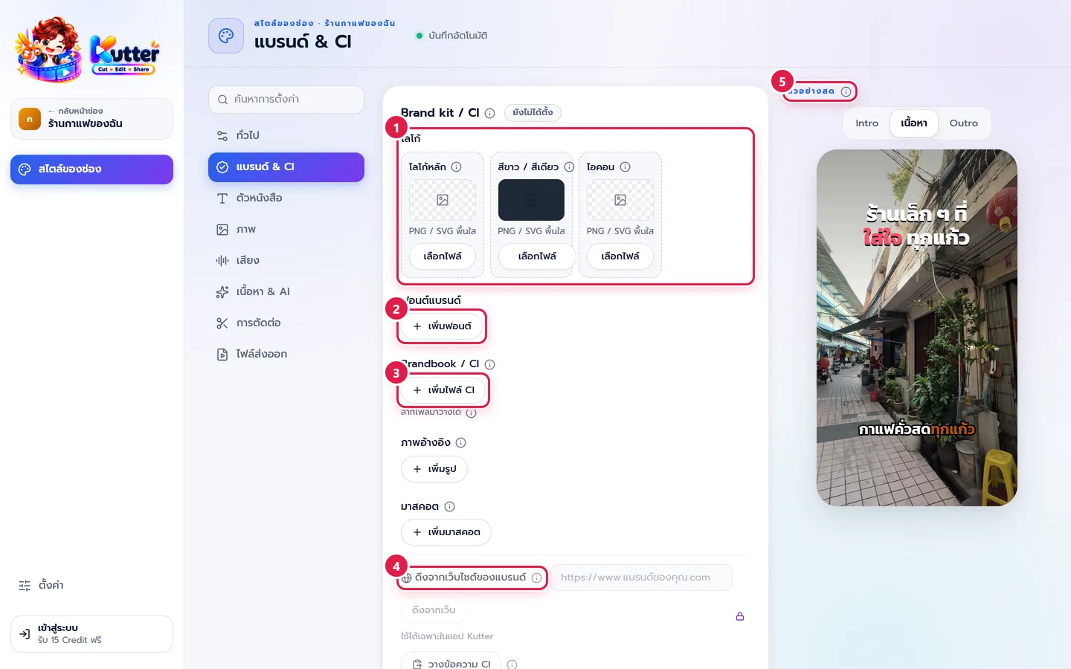The image size is (1071, 669).
Task: Open ทั่วไป settings section
Action: 286,135
